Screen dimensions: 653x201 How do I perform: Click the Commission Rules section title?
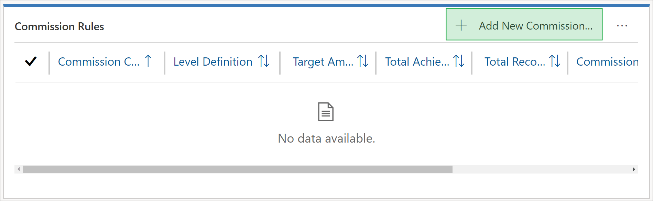pyautogui.click(x=59, y=26)
